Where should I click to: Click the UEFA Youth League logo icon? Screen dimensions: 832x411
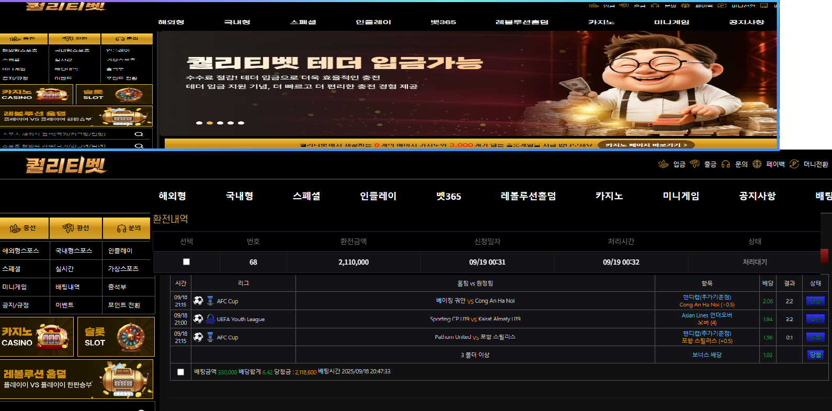(210, 319)
